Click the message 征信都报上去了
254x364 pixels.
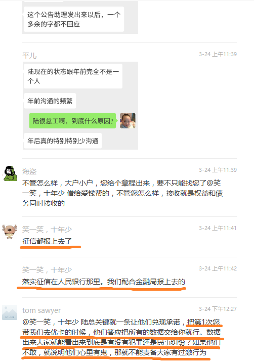[x=47, y=241]
